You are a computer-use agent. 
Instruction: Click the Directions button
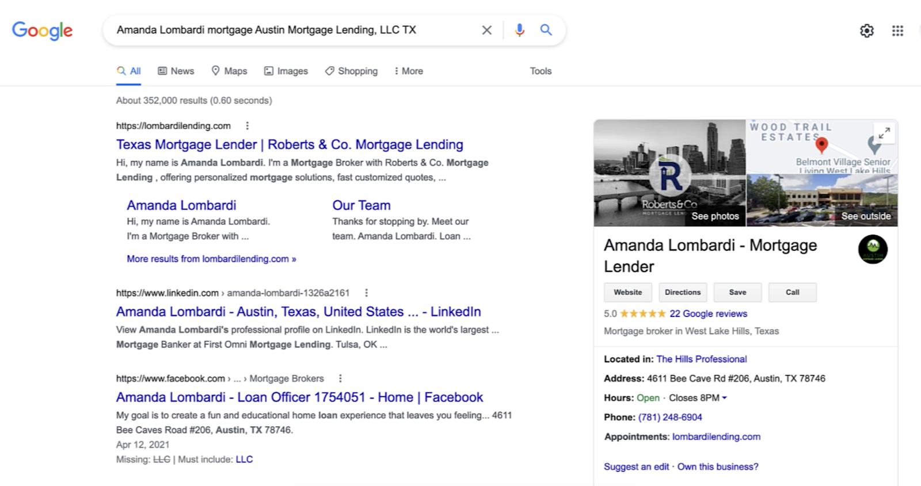coord(683,292)
